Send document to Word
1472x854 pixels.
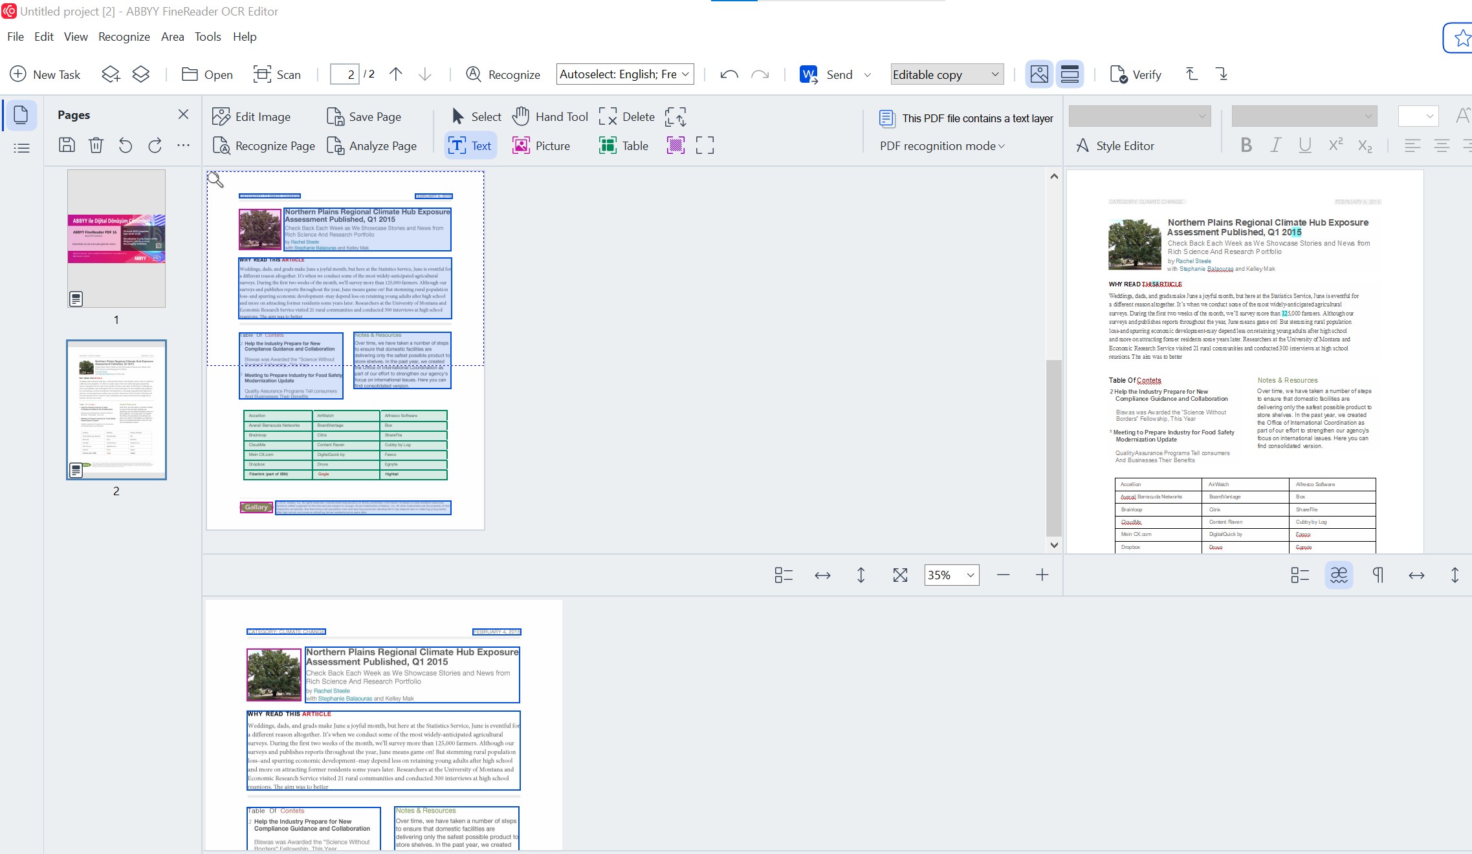pyautogui.click(x=826, y=74)
